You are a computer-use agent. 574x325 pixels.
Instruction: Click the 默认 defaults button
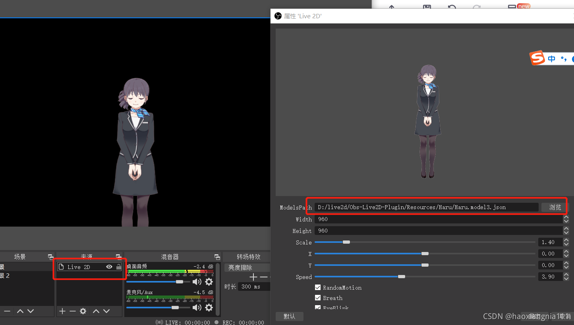[x=290, y=316]
